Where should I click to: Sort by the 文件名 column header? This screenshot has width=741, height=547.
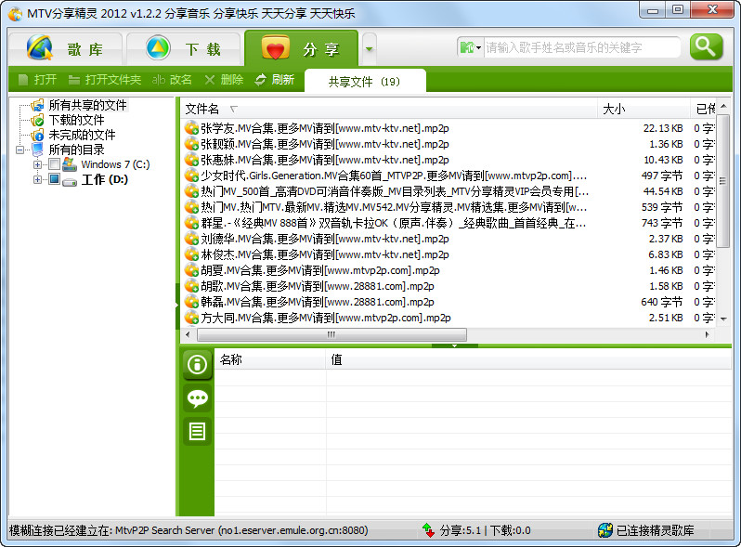point(389,110)
